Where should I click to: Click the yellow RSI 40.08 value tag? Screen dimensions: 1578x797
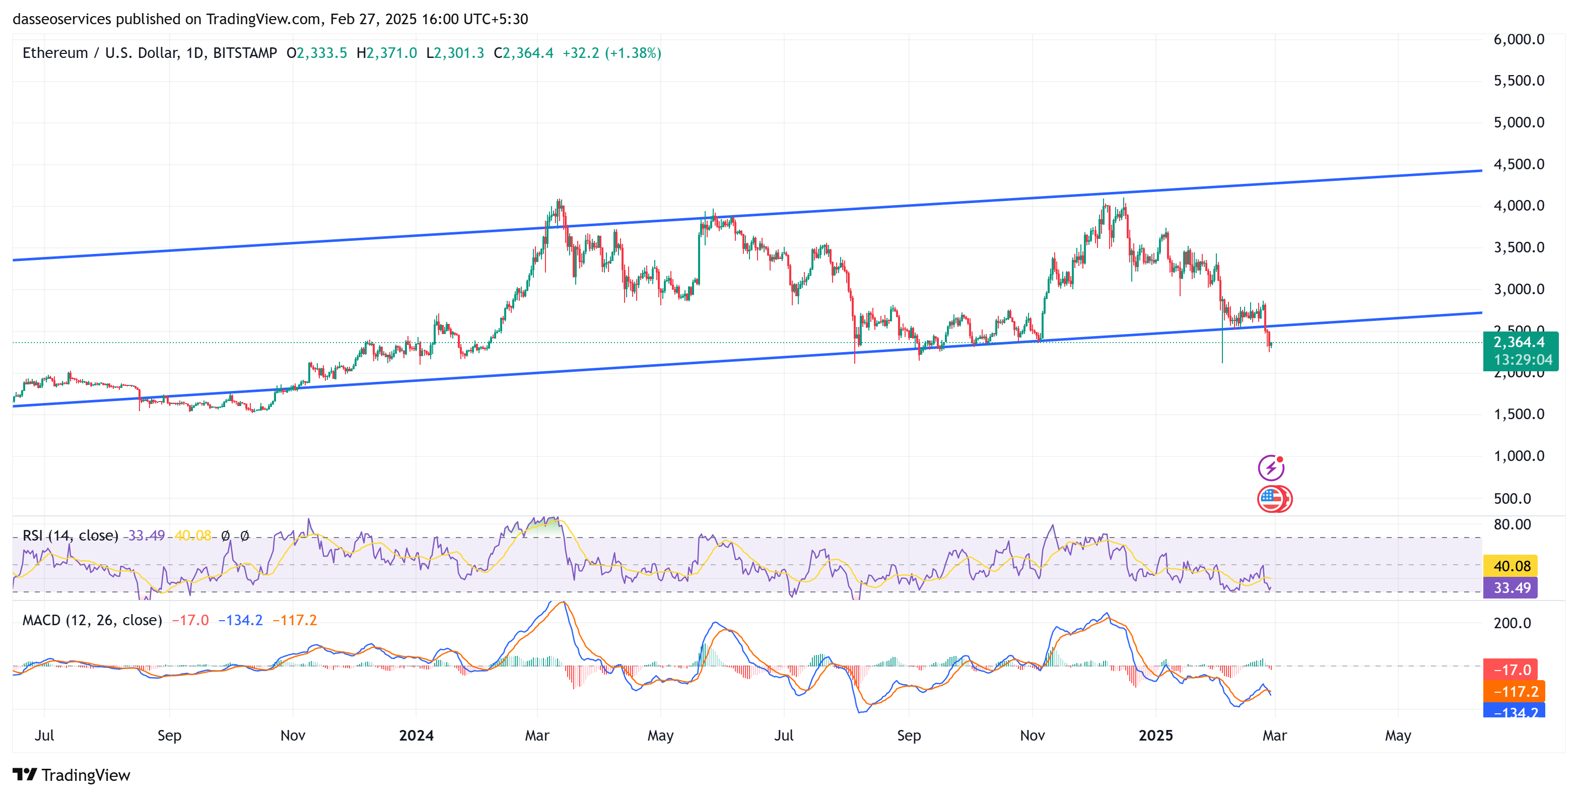tap(1511, 566)
